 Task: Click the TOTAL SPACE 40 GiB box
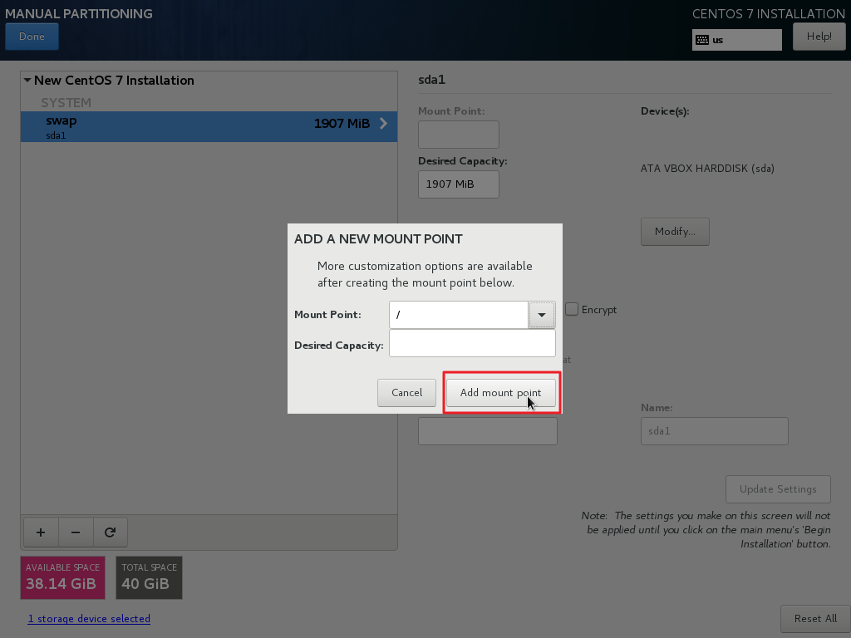(x=150, y=578)
